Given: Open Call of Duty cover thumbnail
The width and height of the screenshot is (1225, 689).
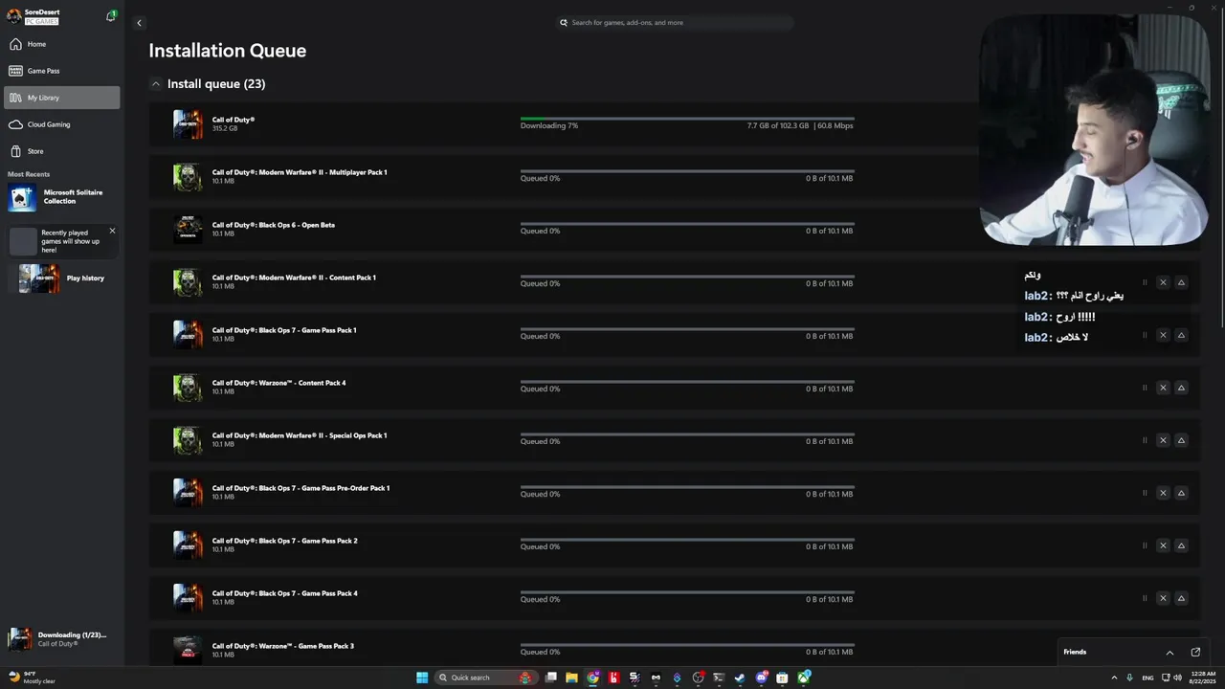Looking at the screenshot, I should [x=188, y=124].
